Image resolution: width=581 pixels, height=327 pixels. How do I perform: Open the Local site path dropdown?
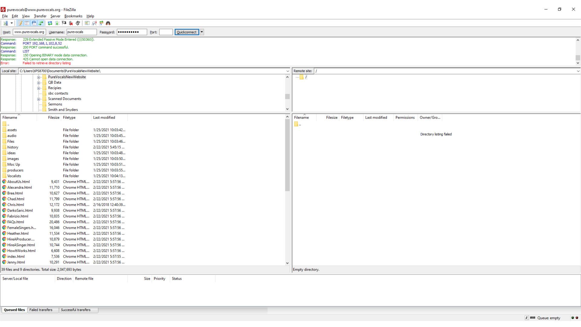(288, 71)
